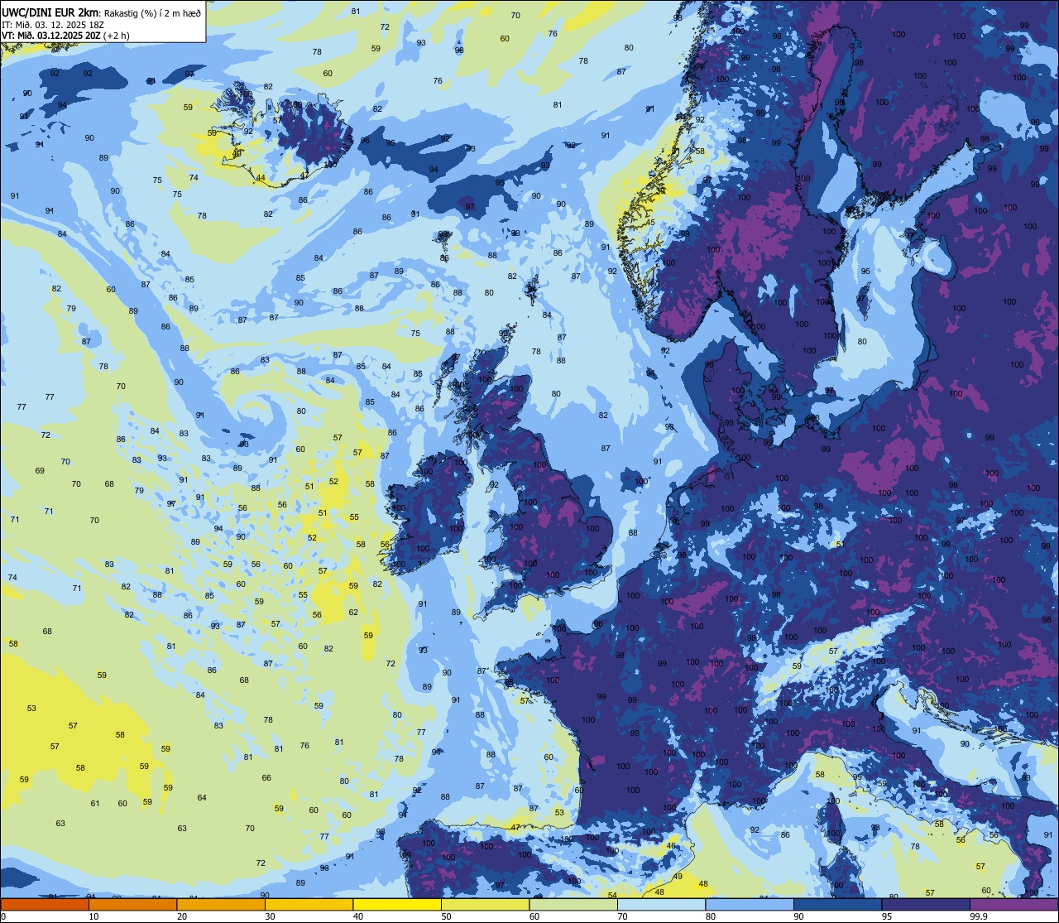Click the '10' legend scale label

[93, 916]
